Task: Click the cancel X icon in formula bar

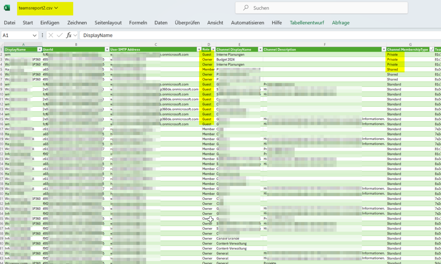Action: pos(51,35)
